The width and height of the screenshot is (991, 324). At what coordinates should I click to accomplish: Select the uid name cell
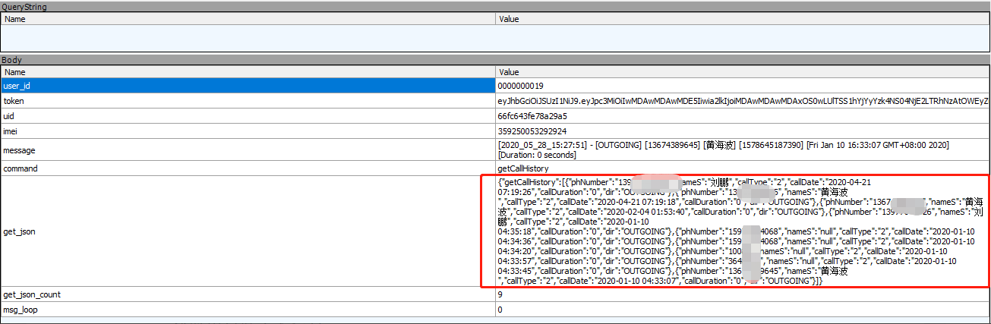coord(248,116)
